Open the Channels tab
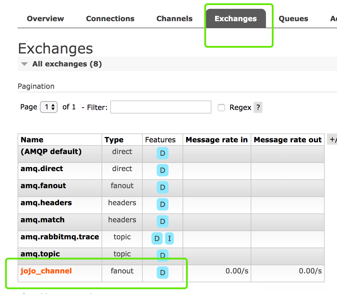Image resolution: width=337 pixels, height=294 pixels. (x=174, y=19)
